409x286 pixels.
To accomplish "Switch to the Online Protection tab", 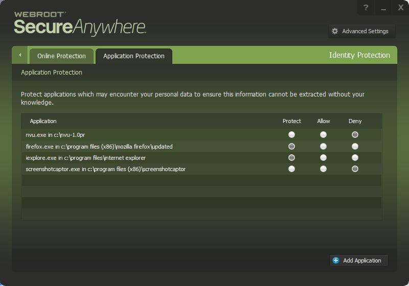I will [61, 56].
